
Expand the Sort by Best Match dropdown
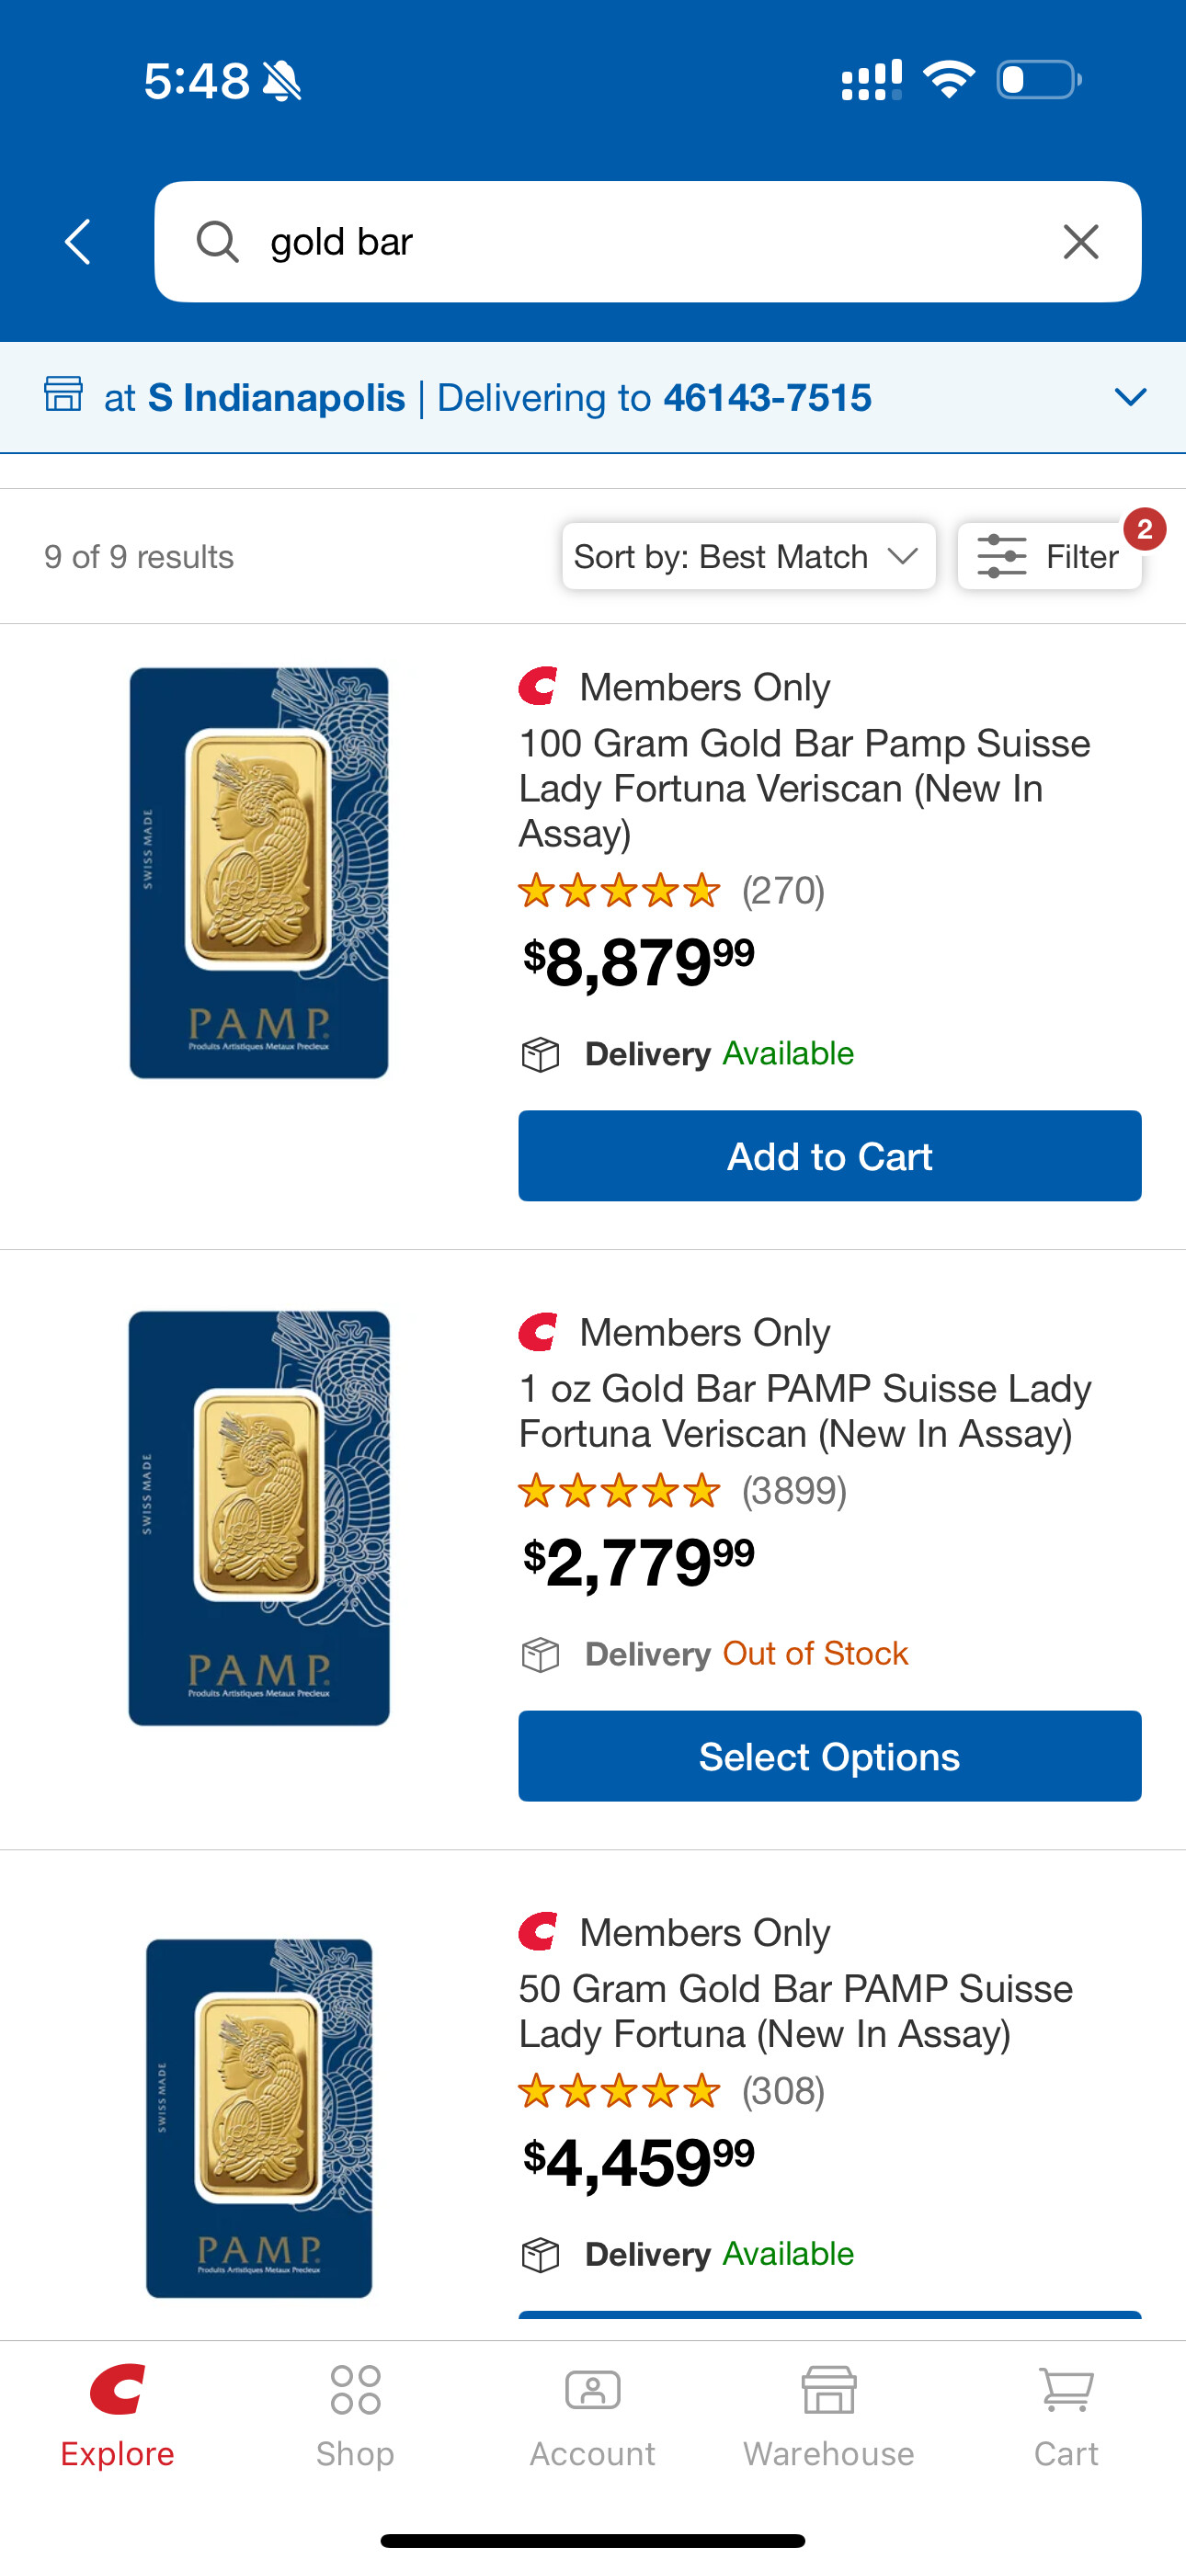[747, 556]
